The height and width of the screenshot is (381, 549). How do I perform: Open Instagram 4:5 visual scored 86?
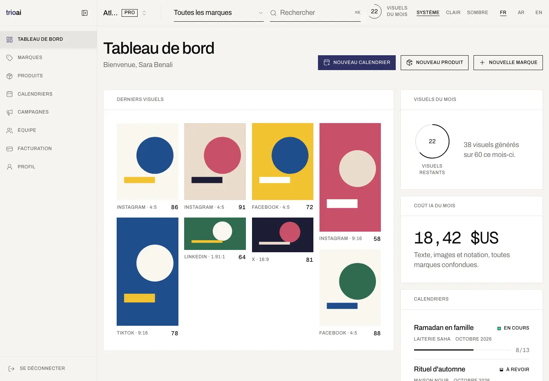pos(148,162)
